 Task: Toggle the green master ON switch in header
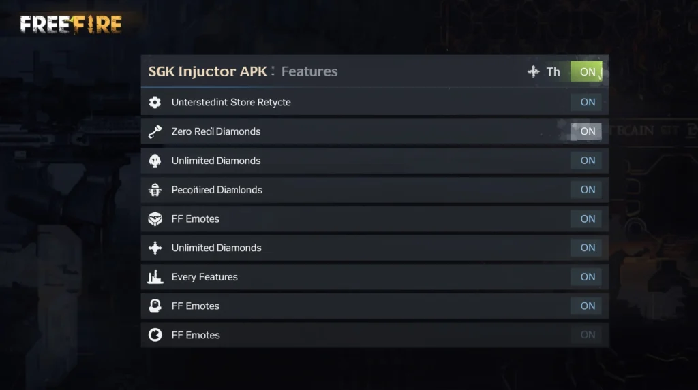point(587,71)
